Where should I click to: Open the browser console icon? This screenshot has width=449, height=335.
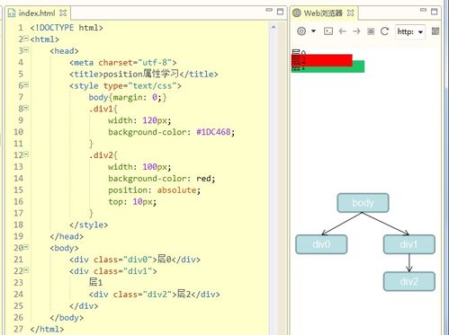coord(328,31)
